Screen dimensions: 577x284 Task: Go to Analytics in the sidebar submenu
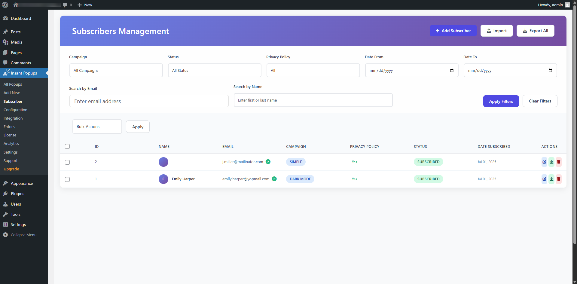coord(11,144)
